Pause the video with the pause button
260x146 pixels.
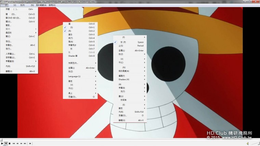click(x=6, y=144)
